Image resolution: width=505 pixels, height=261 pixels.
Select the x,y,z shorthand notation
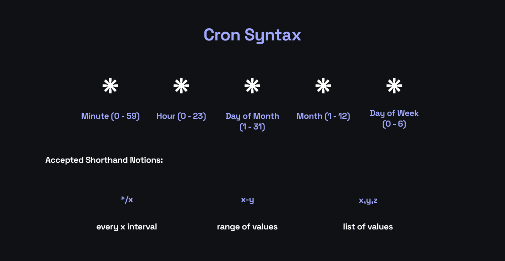pyautogui.click(x=368, y=200)
